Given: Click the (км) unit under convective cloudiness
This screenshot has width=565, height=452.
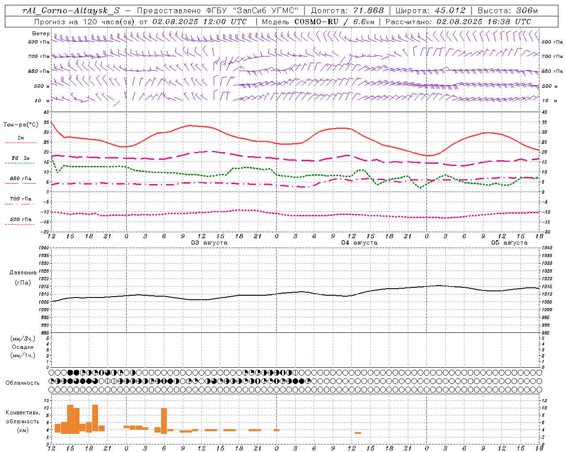Looking at the screenshot, I should tap(23, 430).
